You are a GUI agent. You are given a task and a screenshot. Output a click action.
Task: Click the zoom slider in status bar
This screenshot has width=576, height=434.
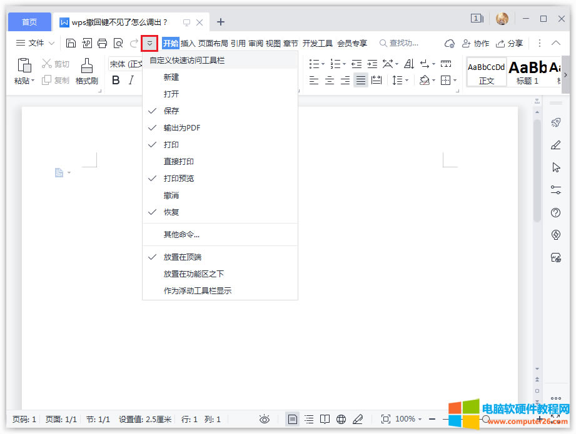(486, 419)
